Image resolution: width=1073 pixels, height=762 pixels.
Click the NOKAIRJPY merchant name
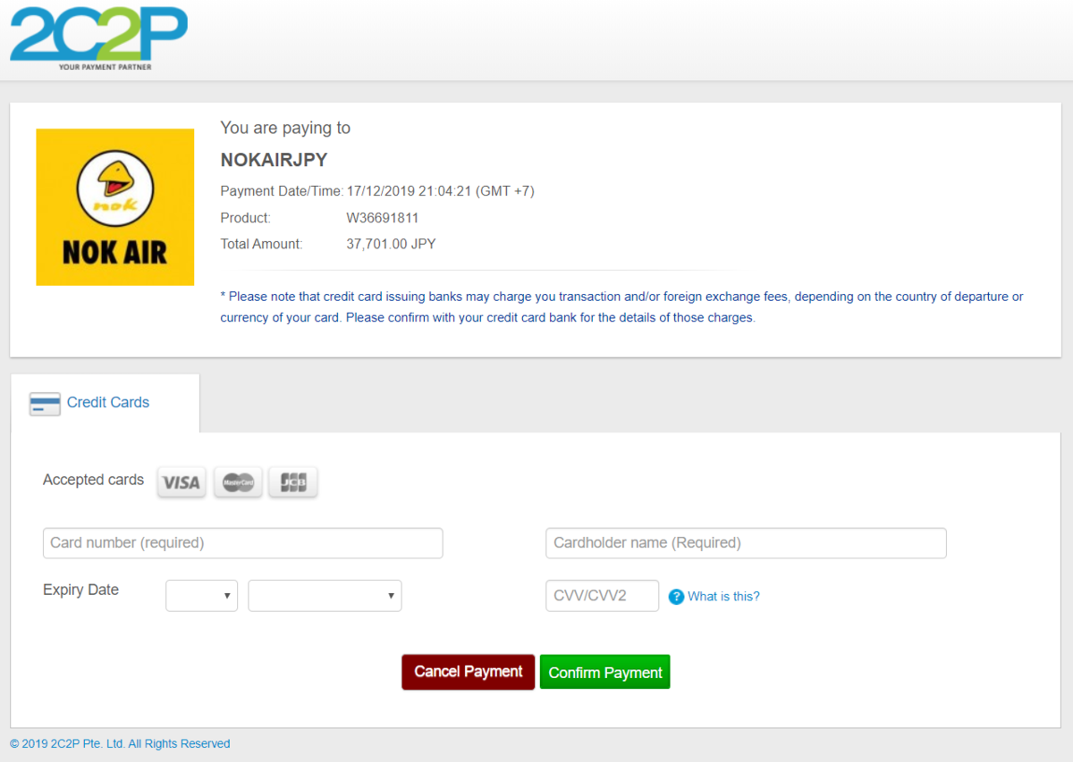tap(275, 160)
